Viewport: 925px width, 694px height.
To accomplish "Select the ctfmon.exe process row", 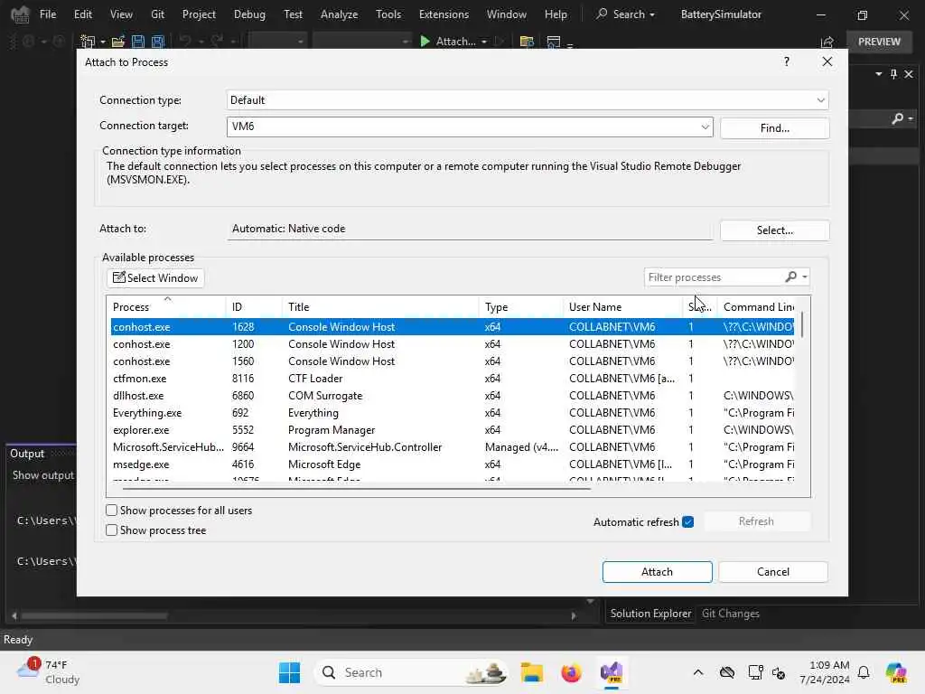I will click(x=453, y=379).
